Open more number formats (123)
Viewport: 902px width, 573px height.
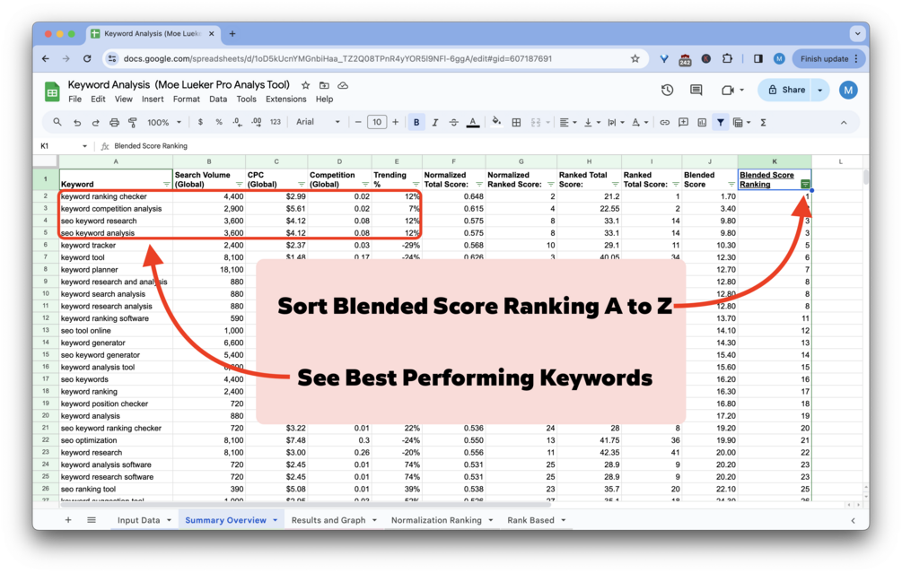(x=276, y=123)
